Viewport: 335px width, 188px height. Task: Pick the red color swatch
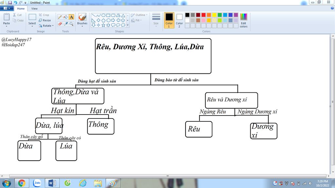(x=203, y=15)
